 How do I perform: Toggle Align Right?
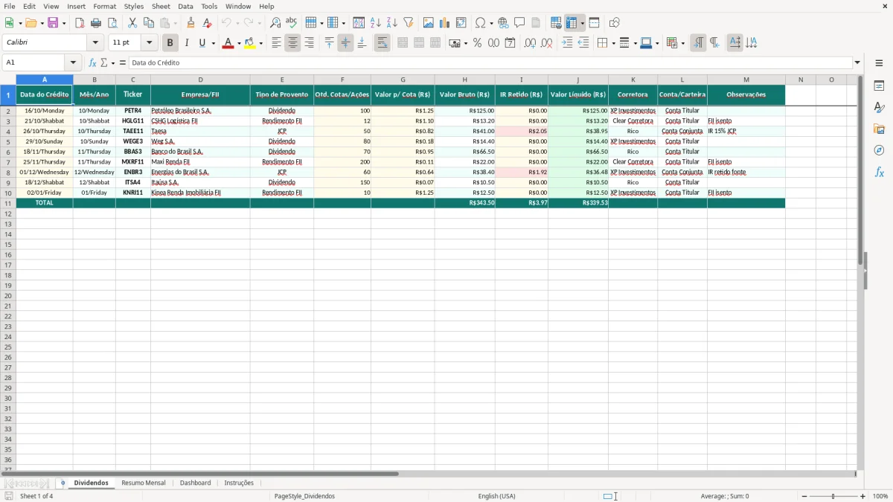click(309, 43)
